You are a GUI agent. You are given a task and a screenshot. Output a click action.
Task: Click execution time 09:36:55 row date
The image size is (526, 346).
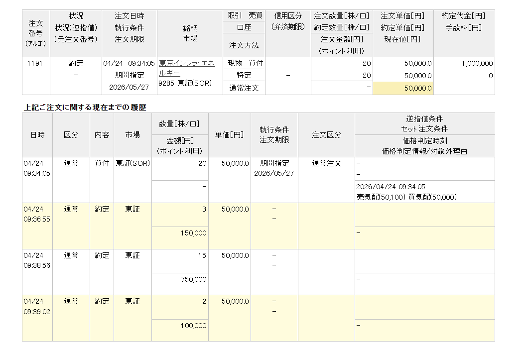[x=37, y=214]
